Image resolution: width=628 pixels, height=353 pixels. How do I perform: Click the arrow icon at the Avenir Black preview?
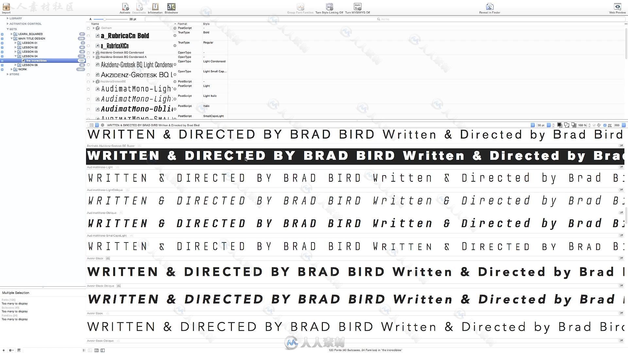click(x=621, y=258)
